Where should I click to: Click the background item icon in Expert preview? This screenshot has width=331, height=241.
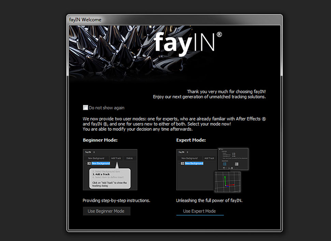[182, 163]
